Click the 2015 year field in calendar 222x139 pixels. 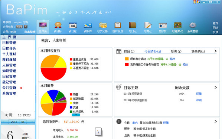[14, 122]
